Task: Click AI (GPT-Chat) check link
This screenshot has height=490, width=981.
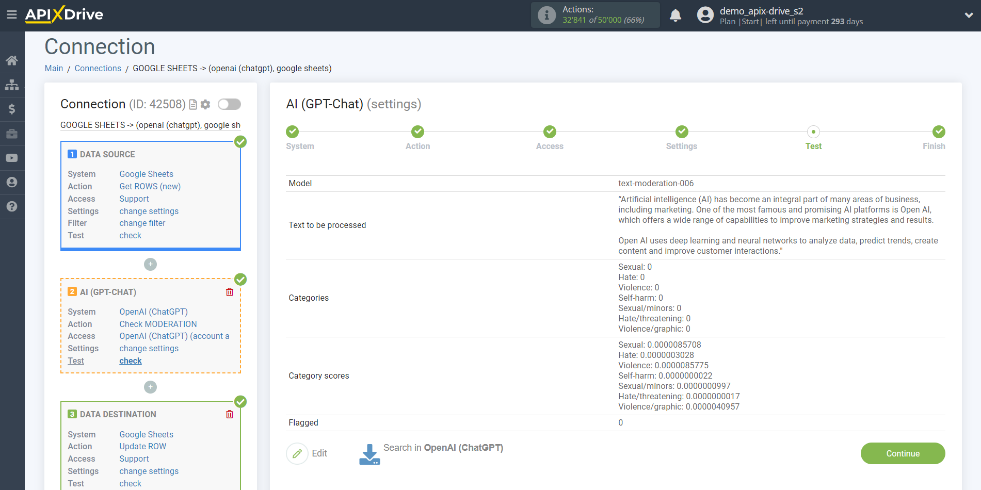Action: pos(130,361)
